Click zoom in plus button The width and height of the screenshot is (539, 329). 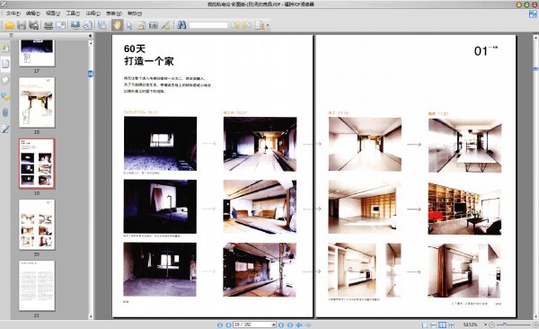[x=535, y=325]
